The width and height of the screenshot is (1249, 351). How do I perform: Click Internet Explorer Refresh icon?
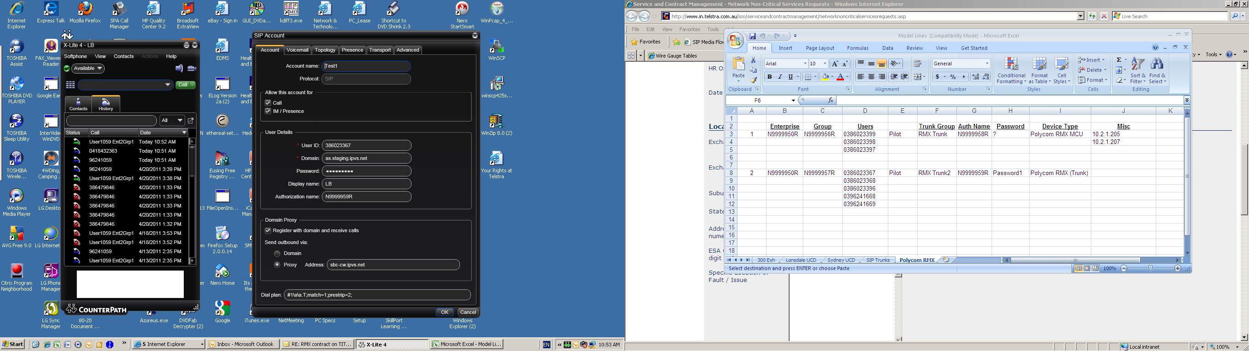[x=1092, y=16]
